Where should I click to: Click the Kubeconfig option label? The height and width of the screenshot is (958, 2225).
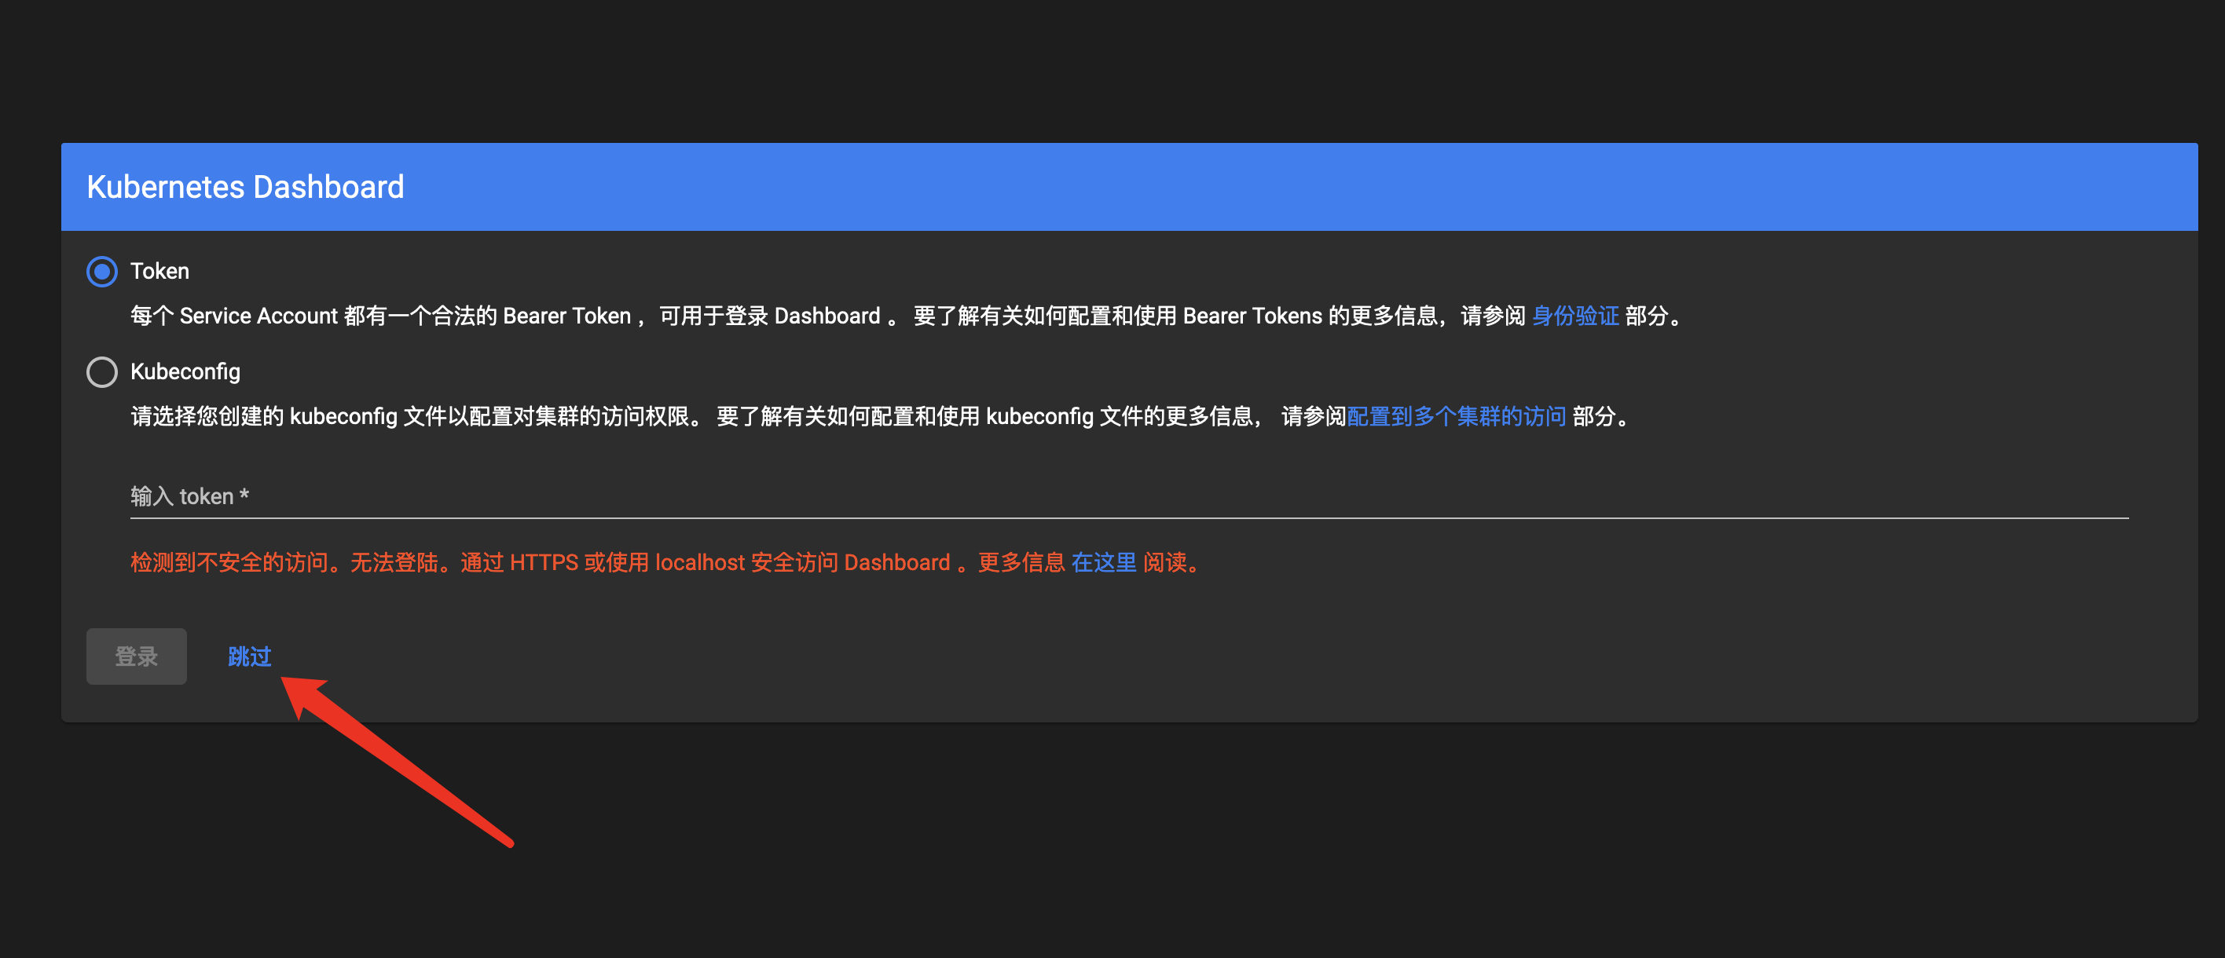(x=185, y=372)
